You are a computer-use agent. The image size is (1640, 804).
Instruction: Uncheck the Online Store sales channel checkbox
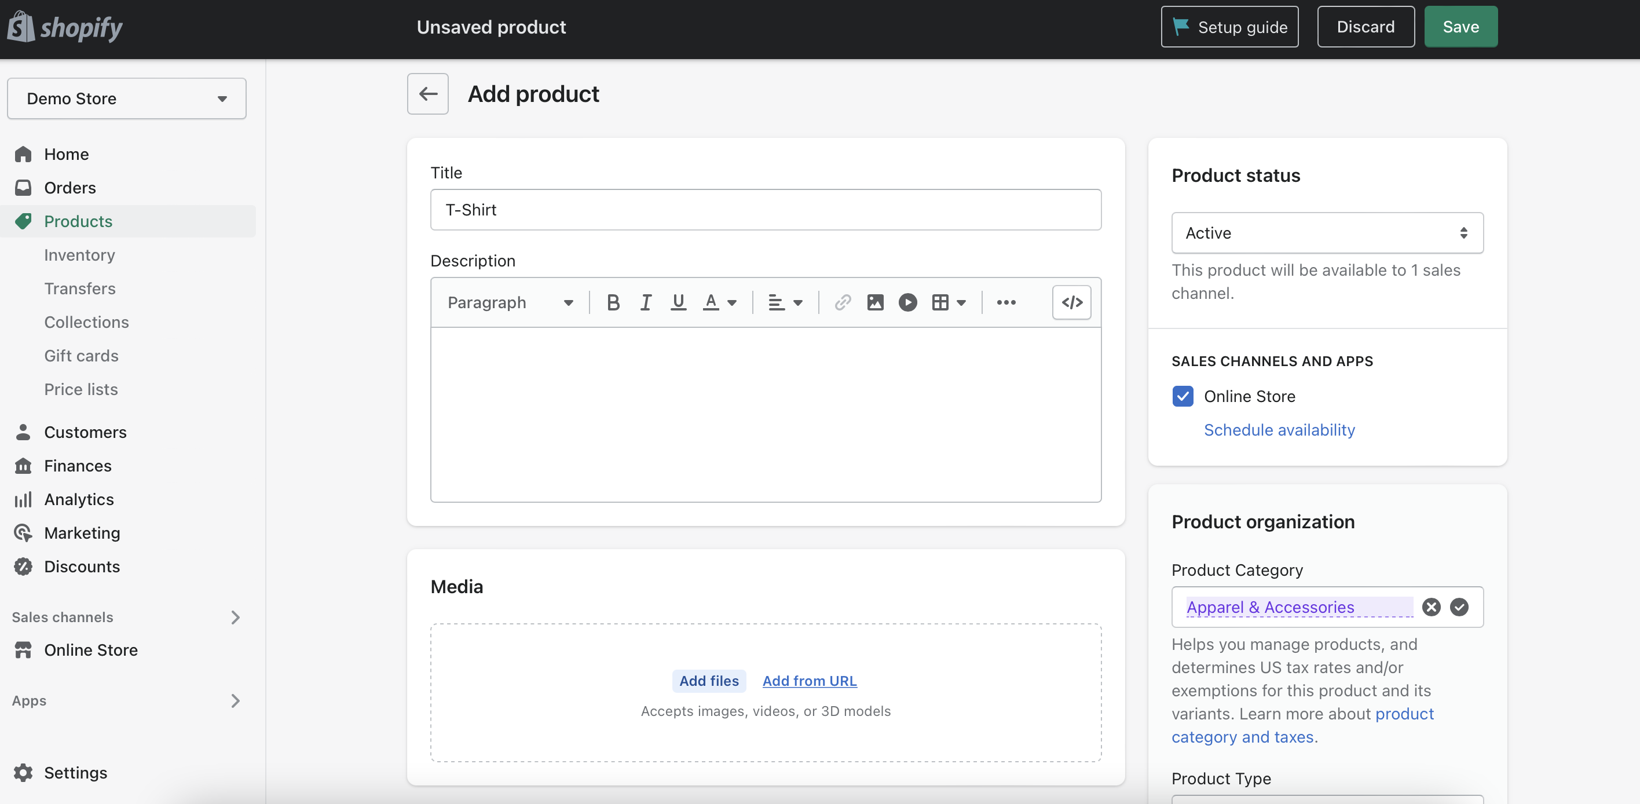tap(1183, 396)
